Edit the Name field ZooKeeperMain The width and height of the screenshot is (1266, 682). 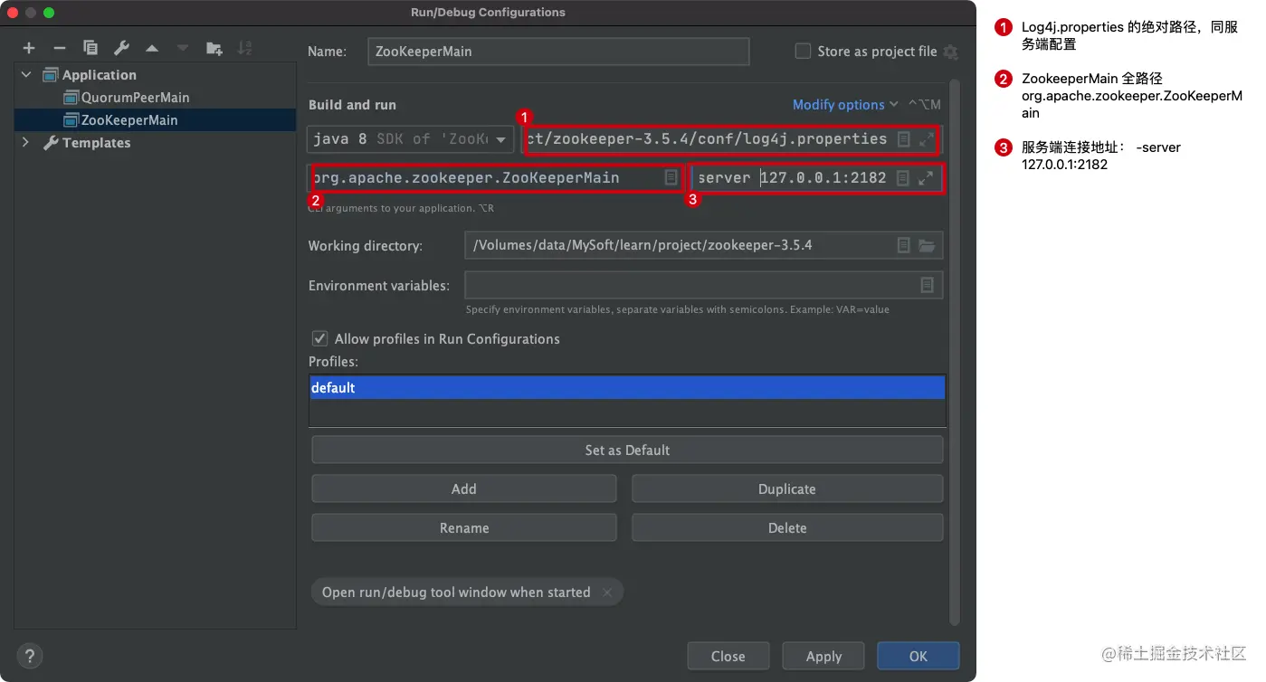[x=558, y=52]
